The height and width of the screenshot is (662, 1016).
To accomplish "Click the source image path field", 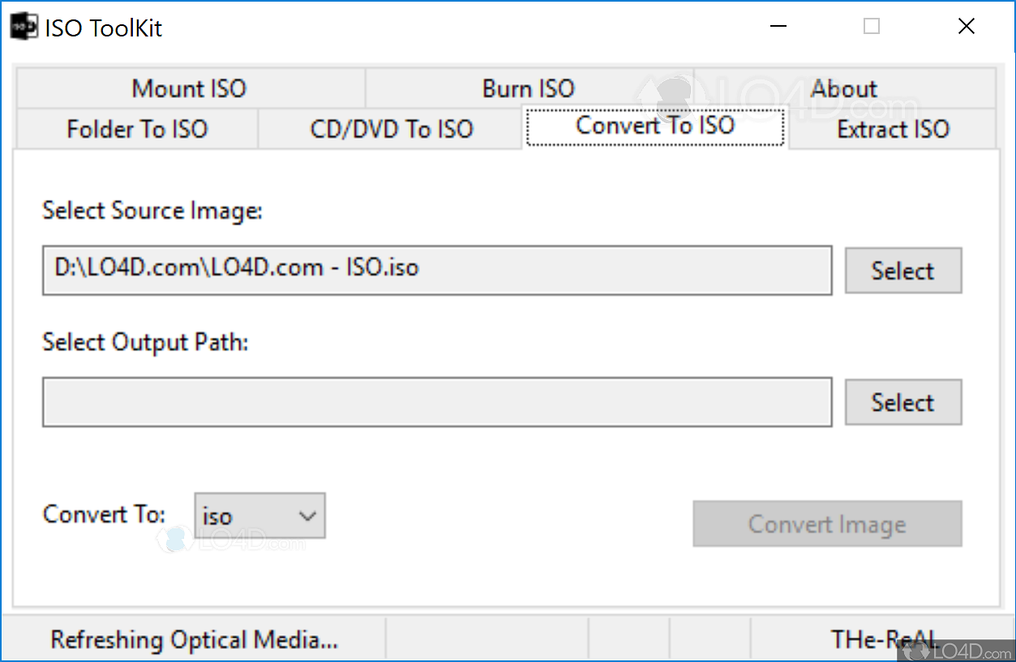I will pos(437,269).
